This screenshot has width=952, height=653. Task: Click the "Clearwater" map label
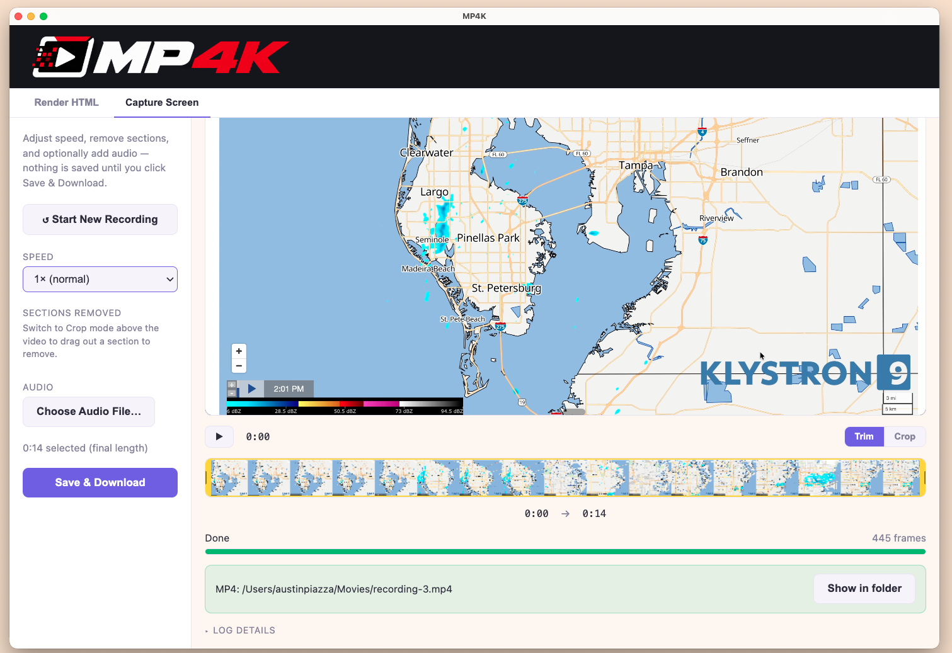pyautogui.click(x=427, y=152)
